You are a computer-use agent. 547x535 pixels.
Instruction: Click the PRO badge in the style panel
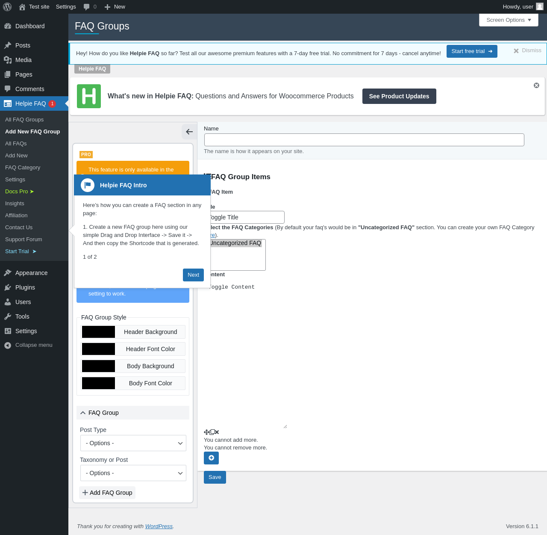point(86,154)
